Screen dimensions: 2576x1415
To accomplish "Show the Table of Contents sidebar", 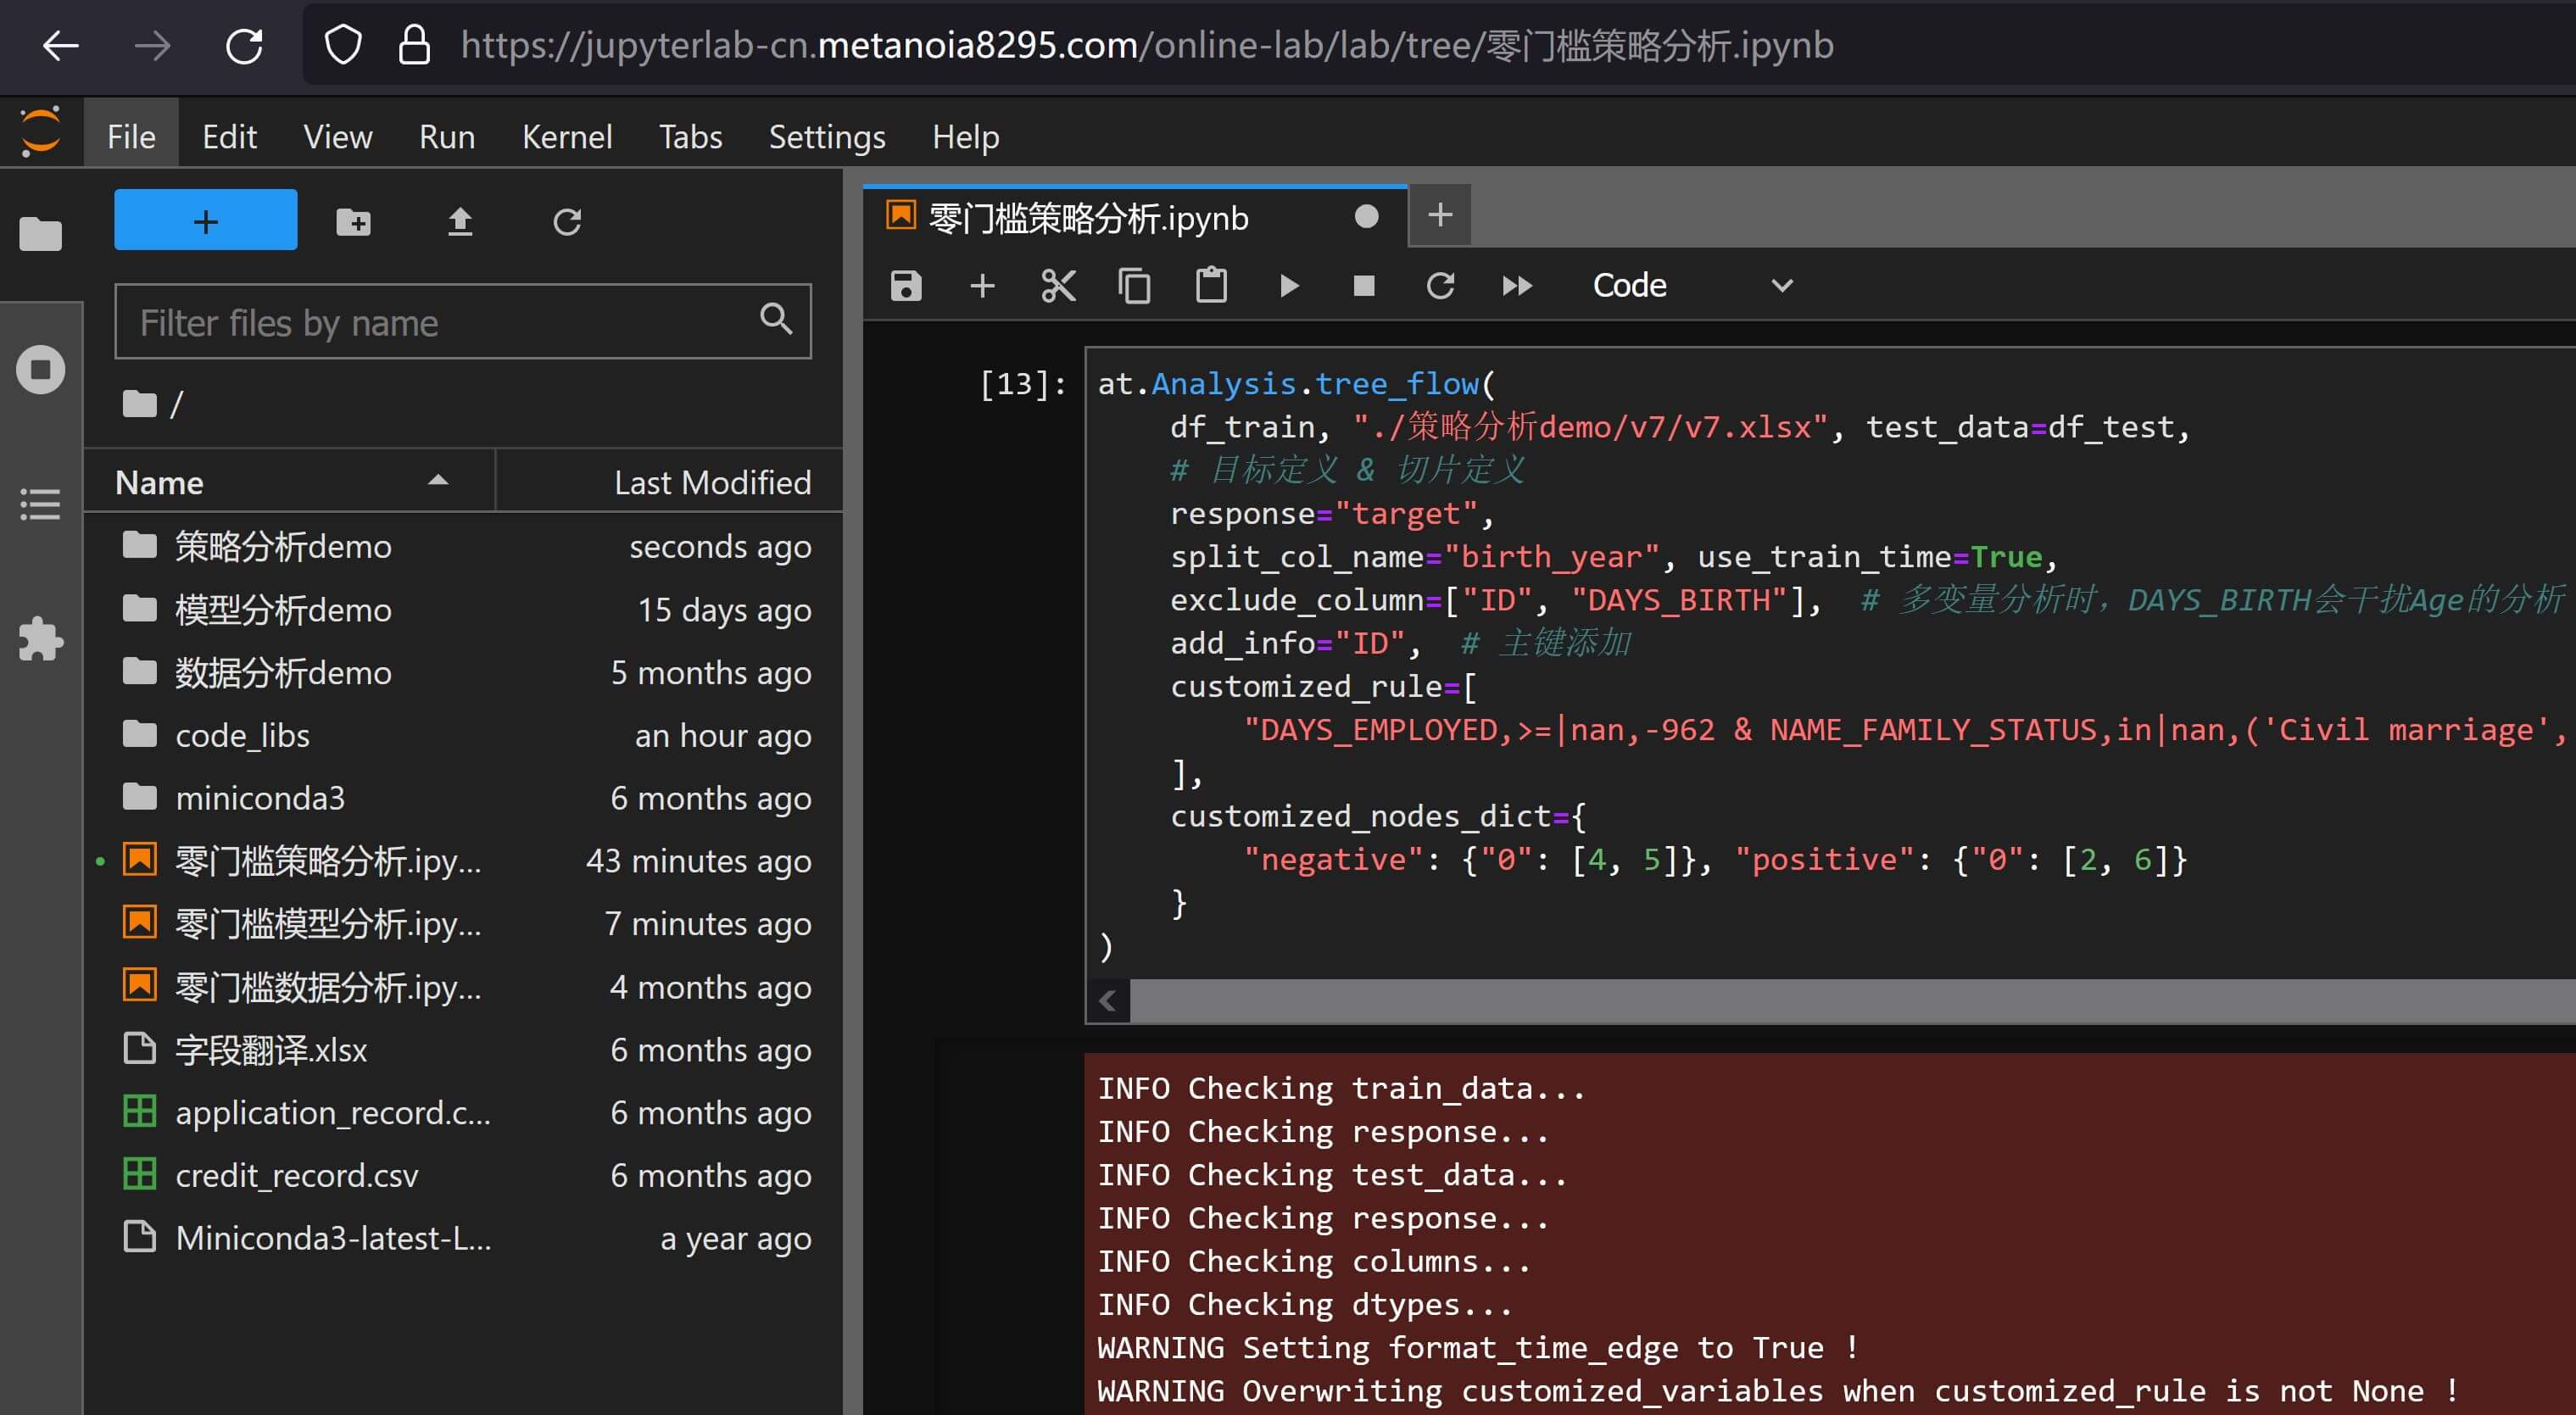I will [x=41, y=504].
